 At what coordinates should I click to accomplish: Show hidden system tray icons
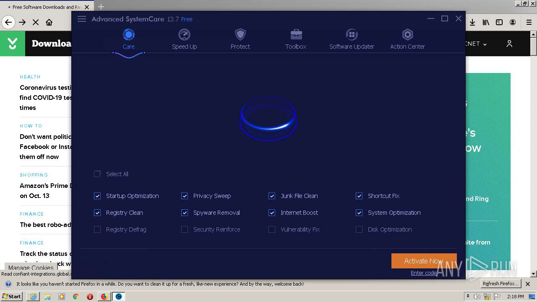(468, 297)
